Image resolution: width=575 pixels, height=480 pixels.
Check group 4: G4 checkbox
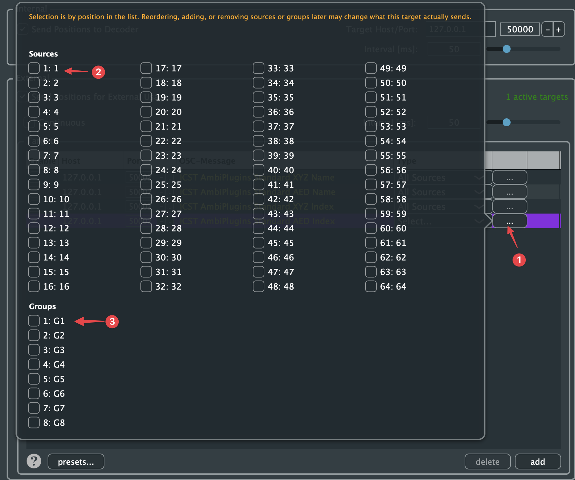34,364
